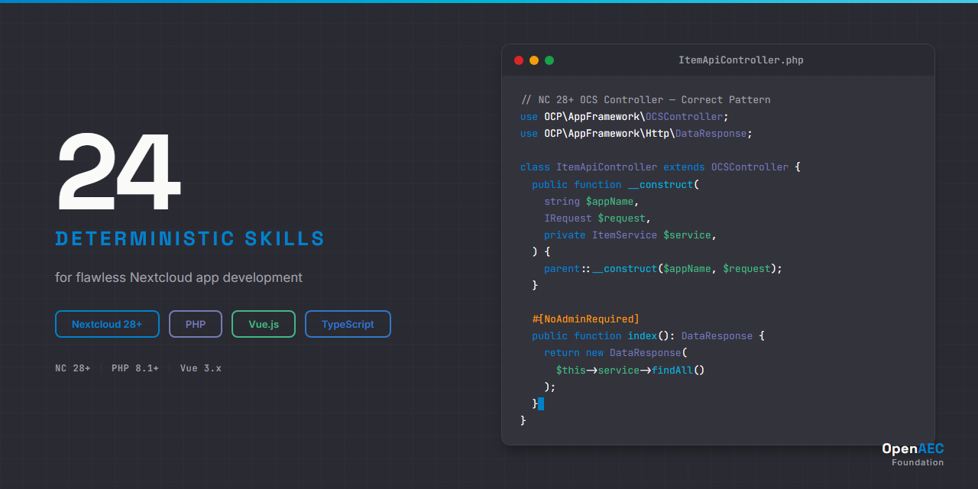Click the yellow minimize dot
Screen dimensions: 978x489
point(533,60)
